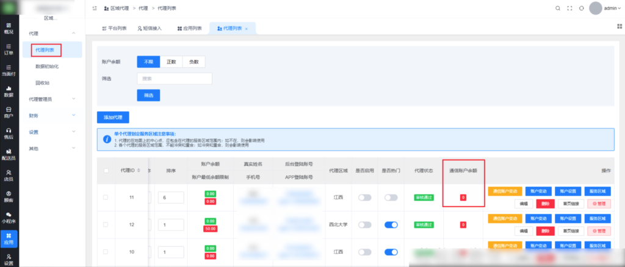
Task: Select the 负数 balance filter
Action: [193, 62]
